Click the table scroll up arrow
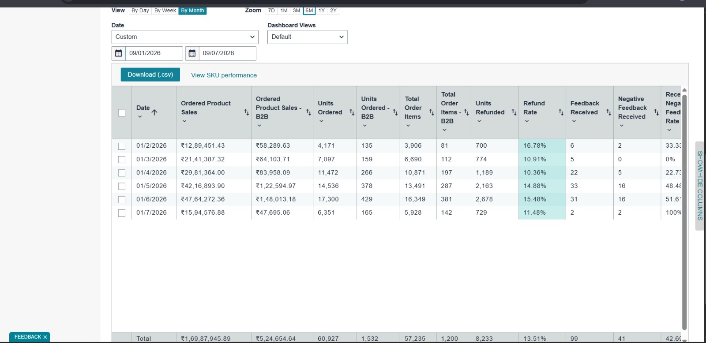The height and width of the screenshot is (343, 706). pyautogui.click(x=684, y=90)
